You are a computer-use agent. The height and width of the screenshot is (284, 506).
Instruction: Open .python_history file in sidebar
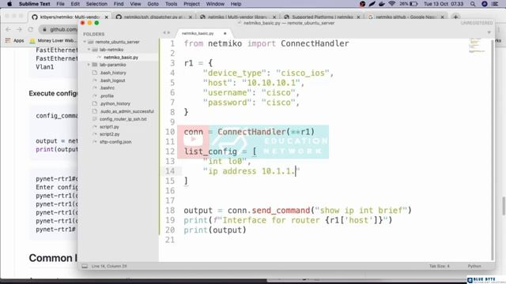(115, 103)
